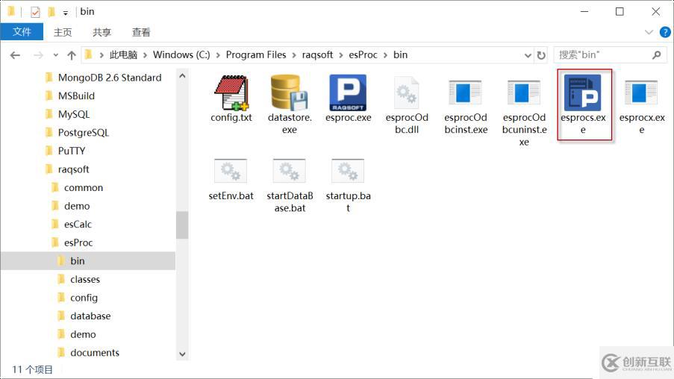Open the address bar history dropdown
Image resolution: width=674 pixels, height=379 pixels.
pos(528,55)
